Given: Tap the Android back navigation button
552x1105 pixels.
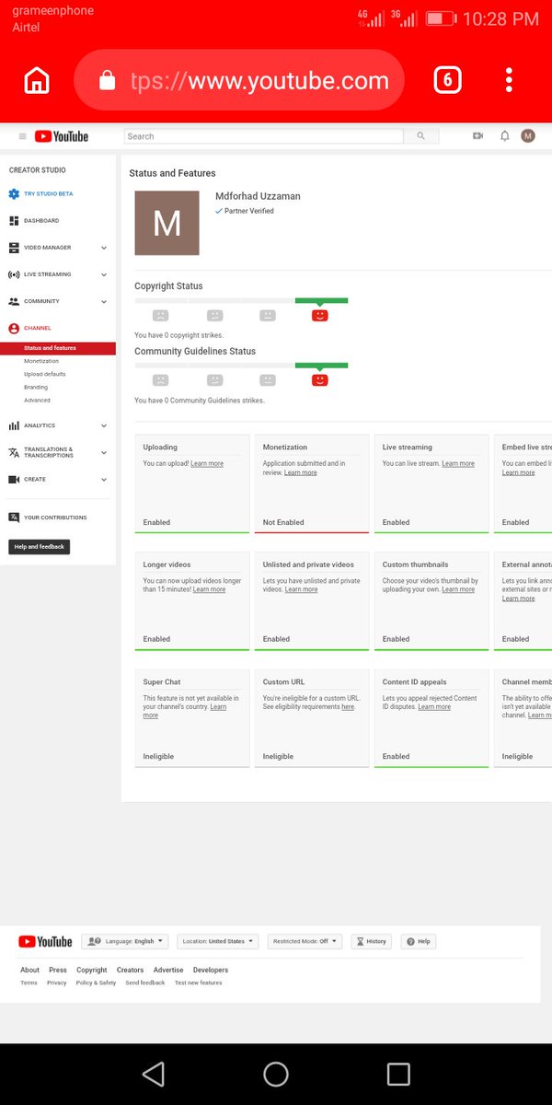Looking at the screenshot, I should pyautogui.click(x=154, y=1074).
